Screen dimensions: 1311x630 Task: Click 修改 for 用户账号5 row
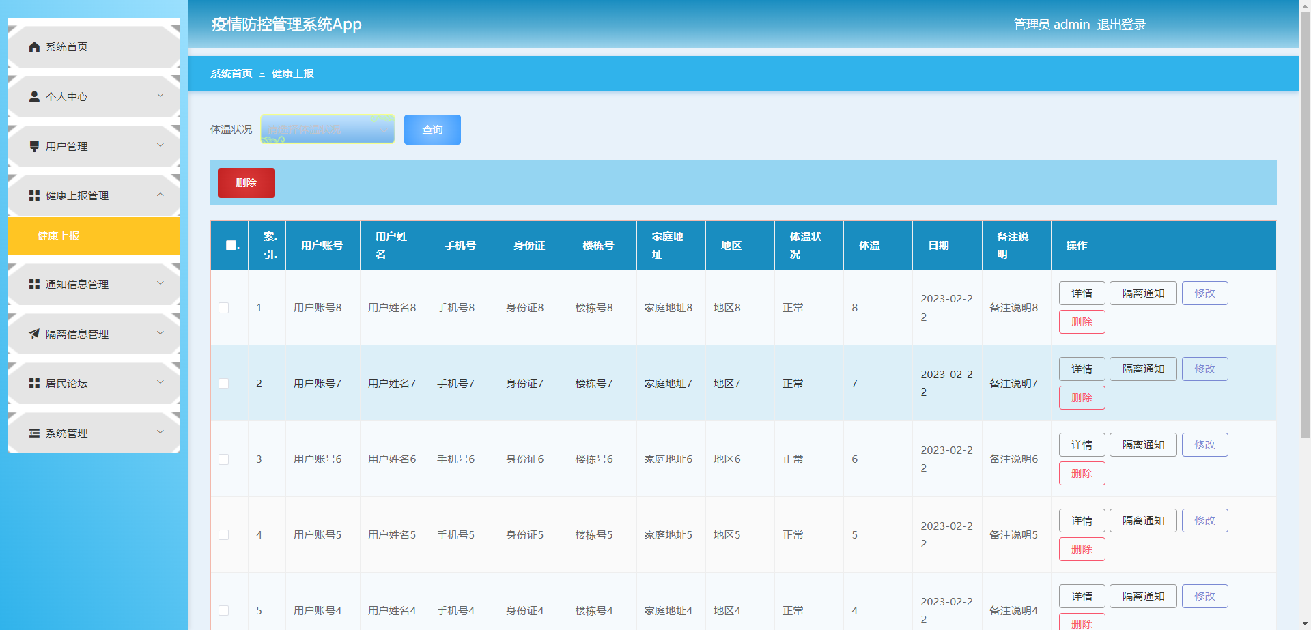[x=1204, y=521]
